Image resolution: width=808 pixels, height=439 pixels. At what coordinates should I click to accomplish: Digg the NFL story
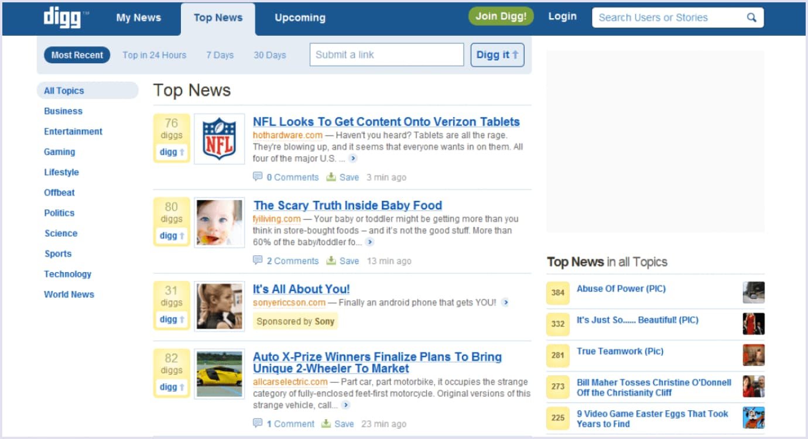click(172, 152)
